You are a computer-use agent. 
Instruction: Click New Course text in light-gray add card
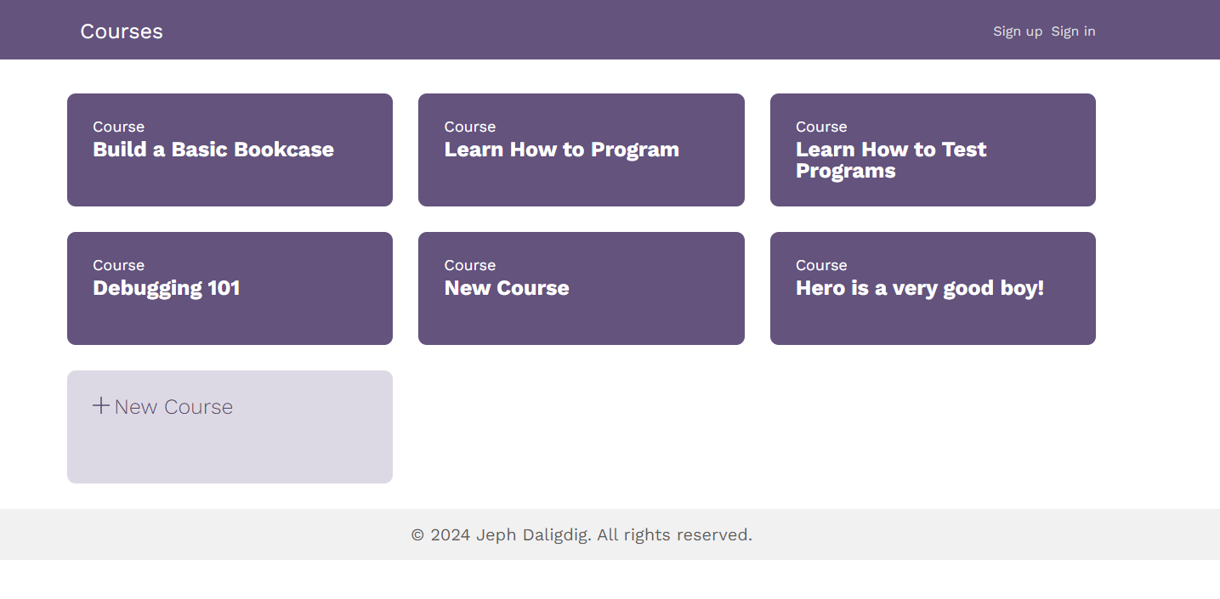pyautogui.click(x=173, y=407)
